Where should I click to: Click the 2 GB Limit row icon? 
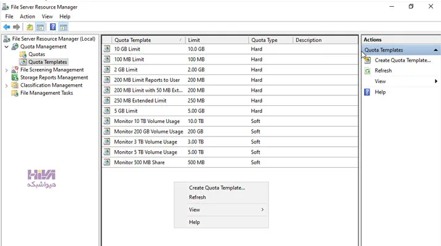pyautogui.click(x=107, y=69)
